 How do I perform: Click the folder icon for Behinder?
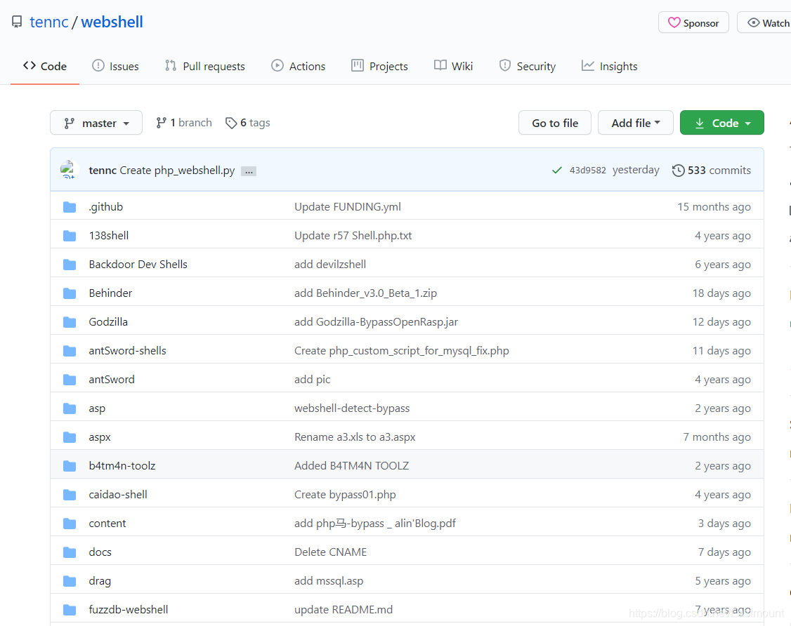70,293
